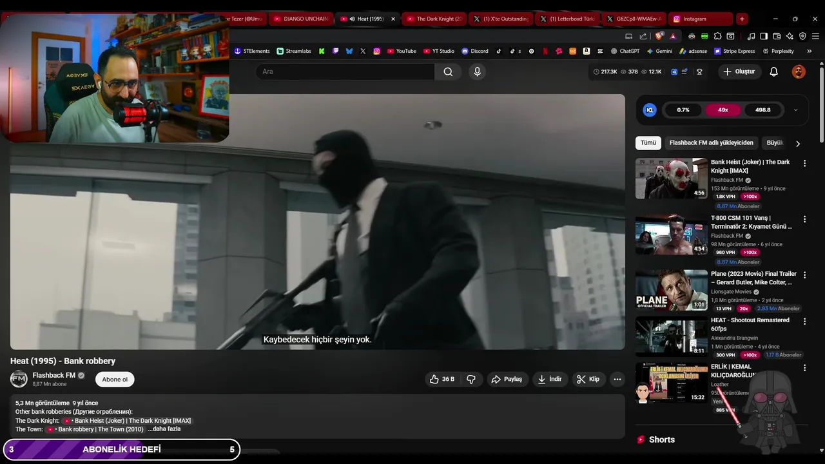Click the Brave VPN shield icon

pyautogui.click(x=802, y=36)
